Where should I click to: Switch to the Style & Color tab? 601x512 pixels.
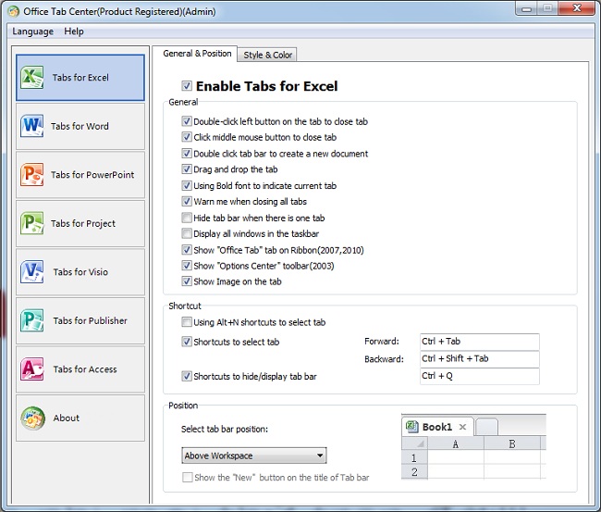point(267,55)
